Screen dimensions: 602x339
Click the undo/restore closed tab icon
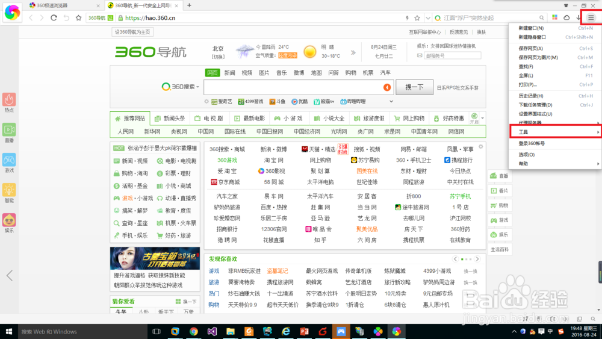pos(66,17)
